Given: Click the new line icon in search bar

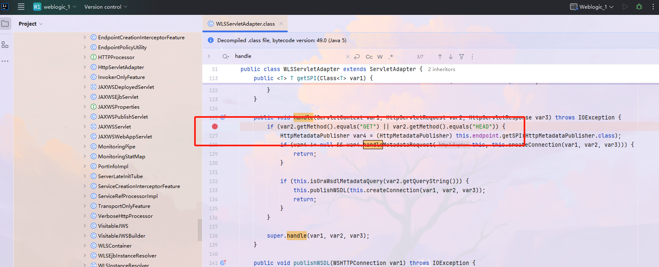Looking at the screenshot, I should 357,57.
